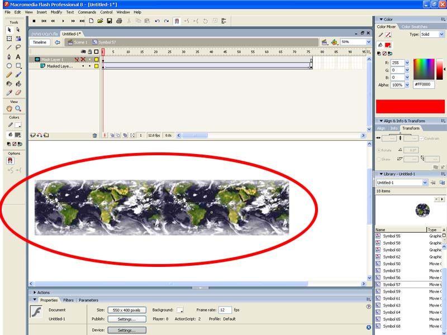Select the Line tool
The width and height of the screenshot is (447, 335).
point(9,47)
